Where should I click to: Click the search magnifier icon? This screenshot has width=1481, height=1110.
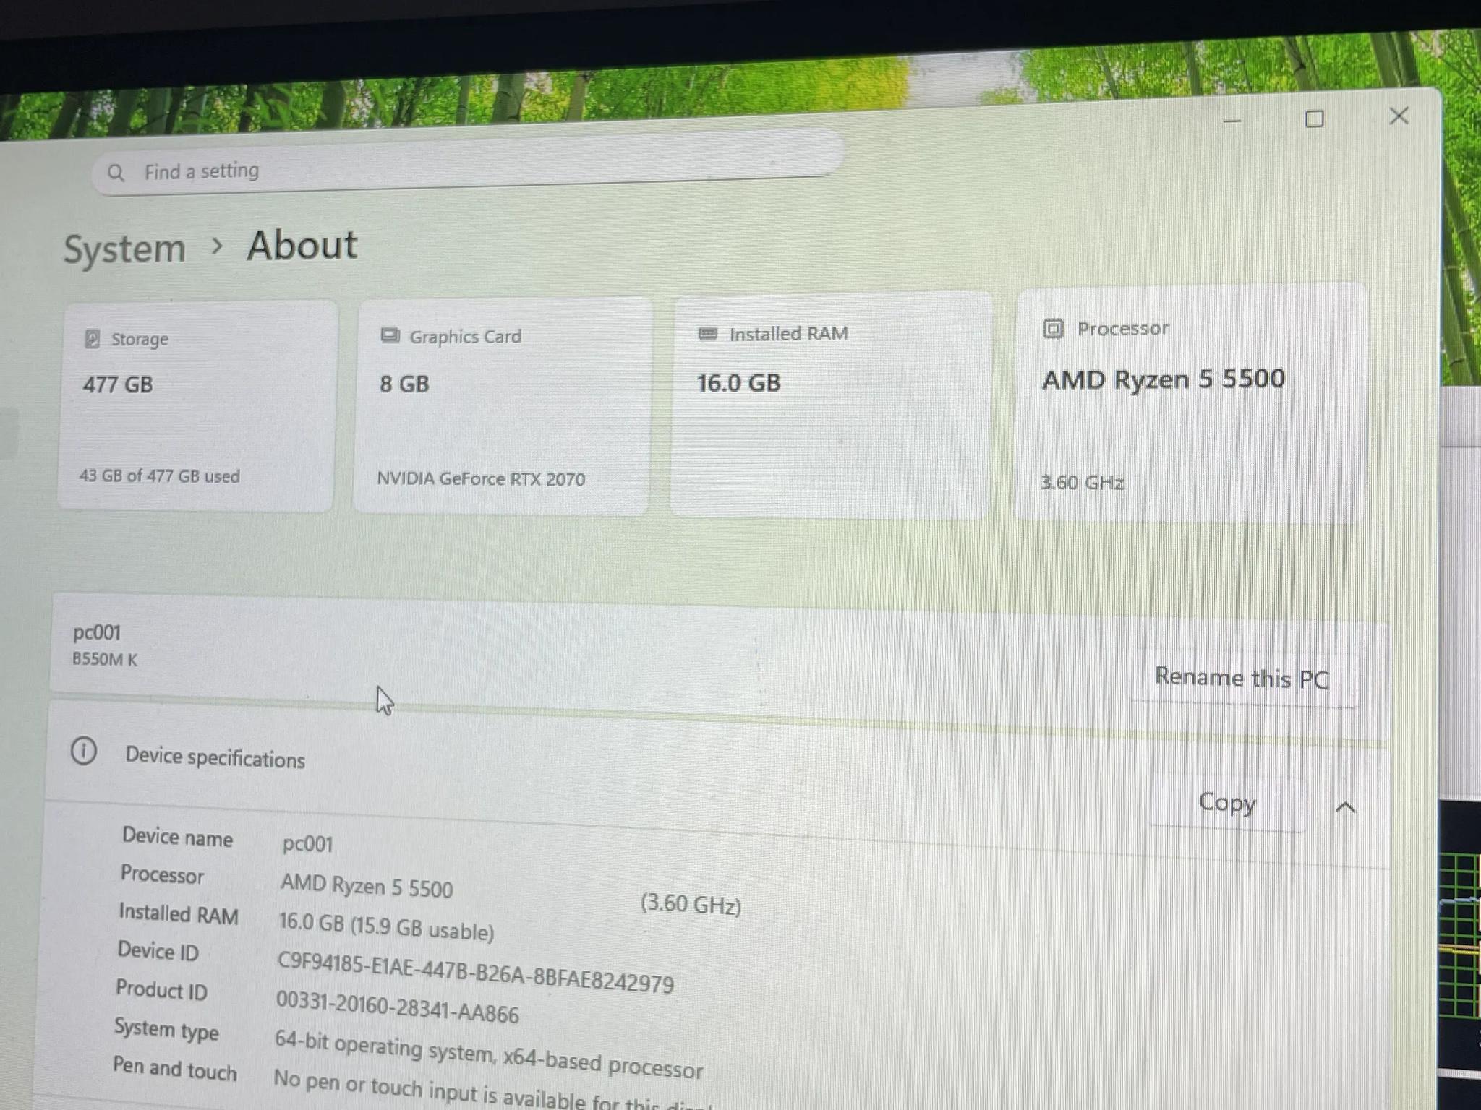116,173
